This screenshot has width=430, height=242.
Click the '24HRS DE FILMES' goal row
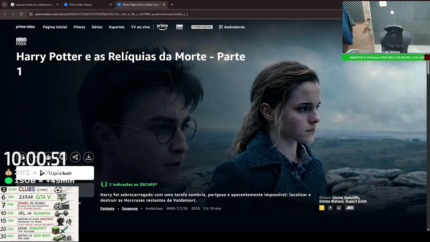(x=39, y=205)
